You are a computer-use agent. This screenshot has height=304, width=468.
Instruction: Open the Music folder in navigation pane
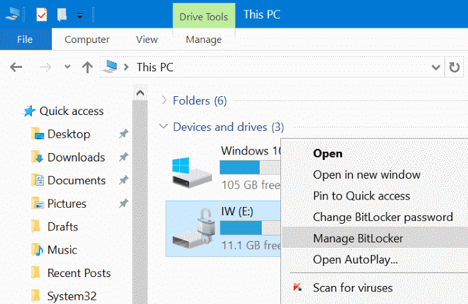pyautogui.click(x=62, y=250)
